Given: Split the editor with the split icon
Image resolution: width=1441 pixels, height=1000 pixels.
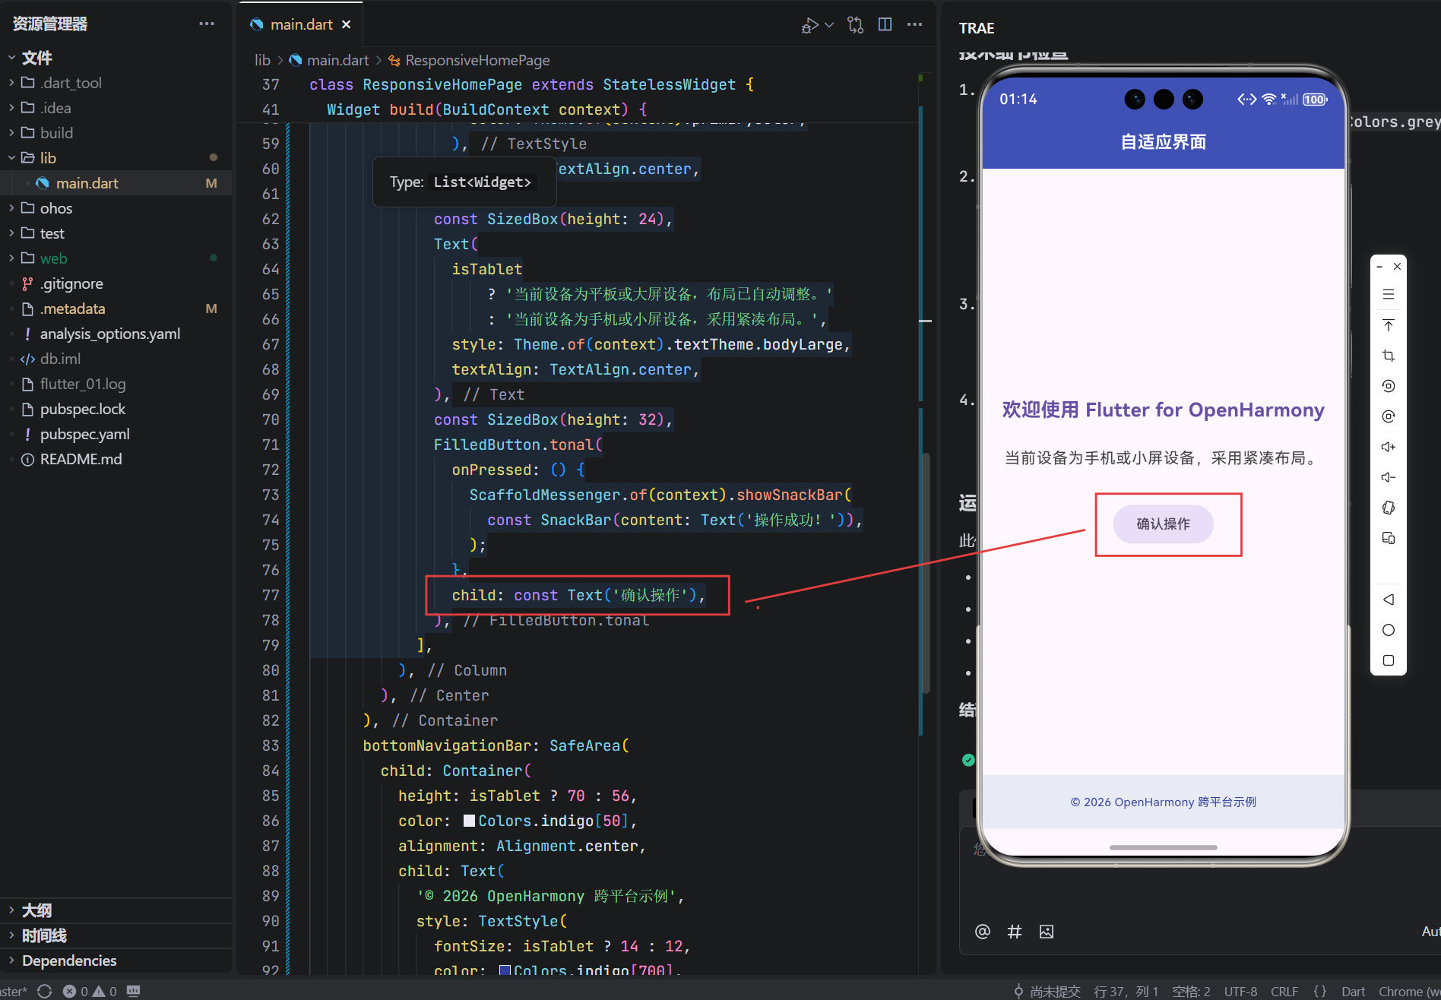Looking at the screenshot, I should [x=885, y=24].
